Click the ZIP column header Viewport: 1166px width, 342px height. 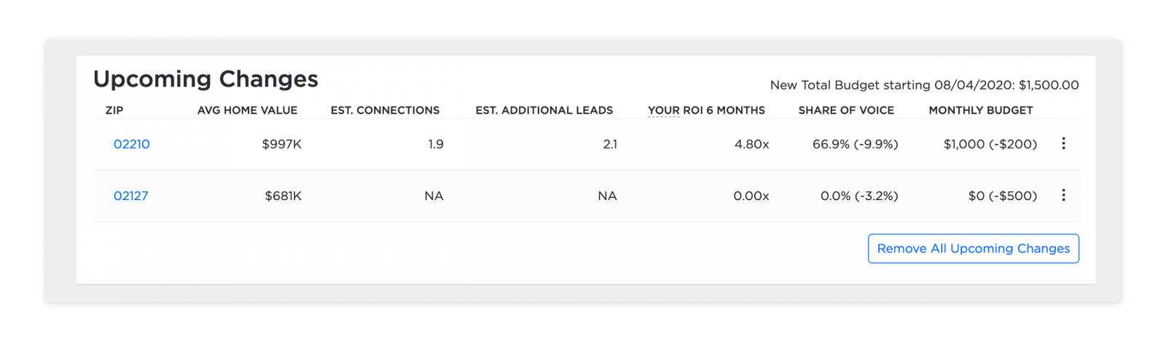pos(114,111)
